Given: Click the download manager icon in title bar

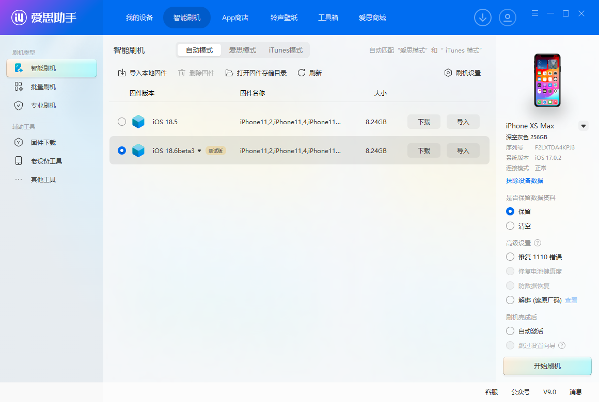Looking at the screenshot, I should pos(483,17).
